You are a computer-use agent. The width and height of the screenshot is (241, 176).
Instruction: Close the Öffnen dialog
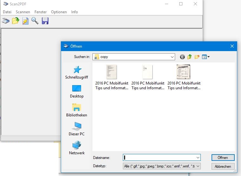point(232,46)
